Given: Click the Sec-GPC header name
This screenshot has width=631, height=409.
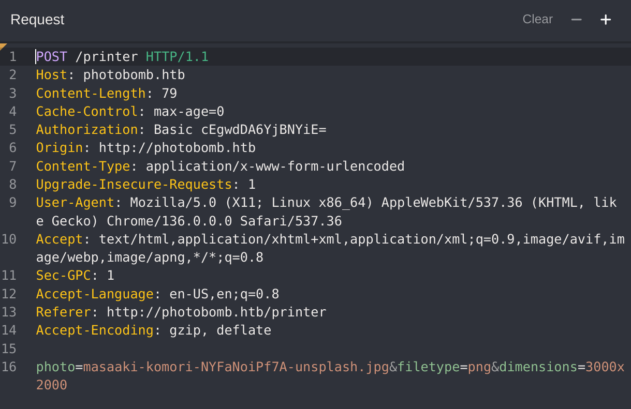Looking at the screenshot, I should tap(63, 275).
